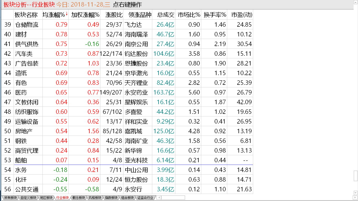Switch to the 指数板块 tab
Screen dimensions: 358x201
(x=111, y=198)
